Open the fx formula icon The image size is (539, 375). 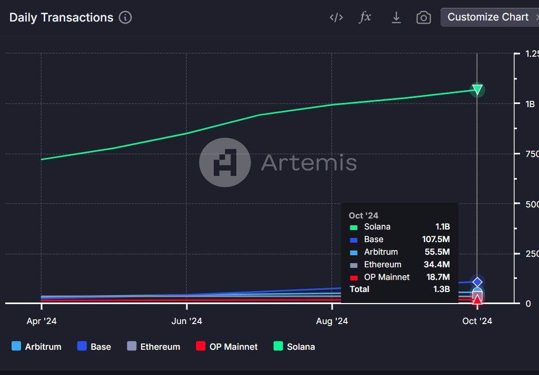(365, 17)
